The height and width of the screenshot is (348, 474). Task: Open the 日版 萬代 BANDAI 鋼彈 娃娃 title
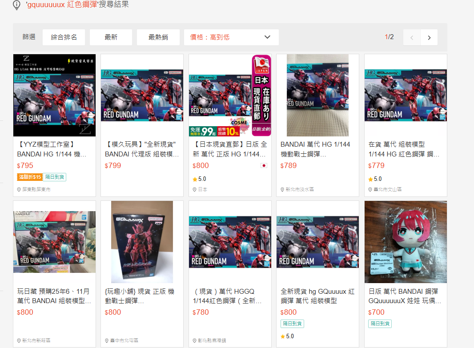tap(405, 296)
